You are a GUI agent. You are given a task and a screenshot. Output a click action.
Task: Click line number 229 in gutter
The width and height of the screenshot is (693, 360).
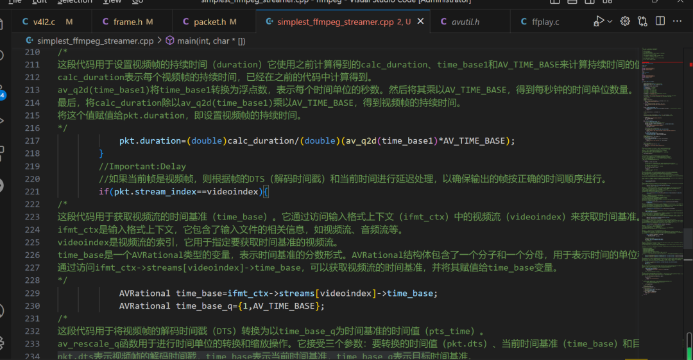coord(32,293)
